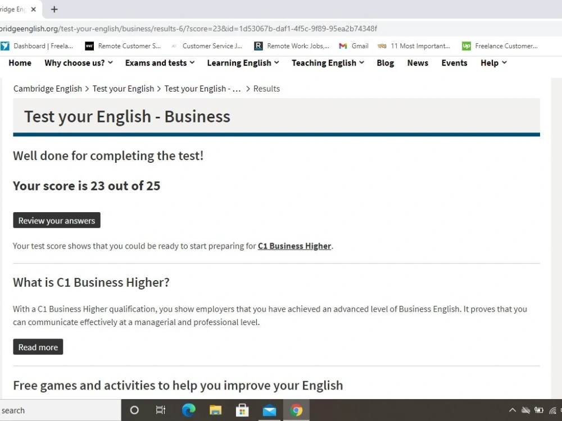Click the Test your English - Business heading

tap(127, 117)
